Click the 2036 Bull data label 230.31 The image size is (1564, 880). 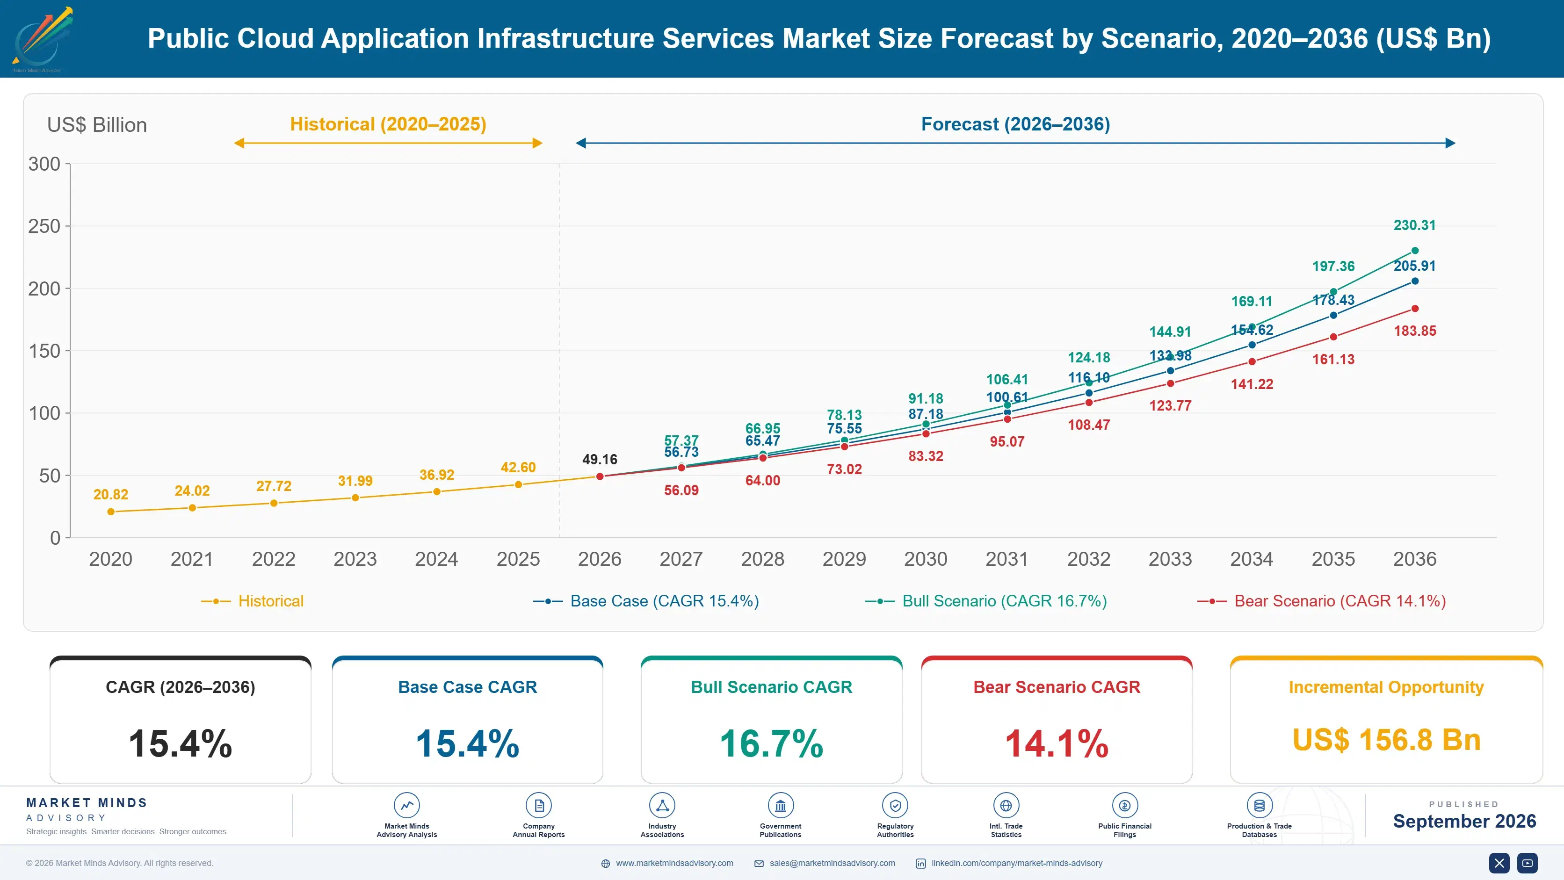tap(1415, 225)
